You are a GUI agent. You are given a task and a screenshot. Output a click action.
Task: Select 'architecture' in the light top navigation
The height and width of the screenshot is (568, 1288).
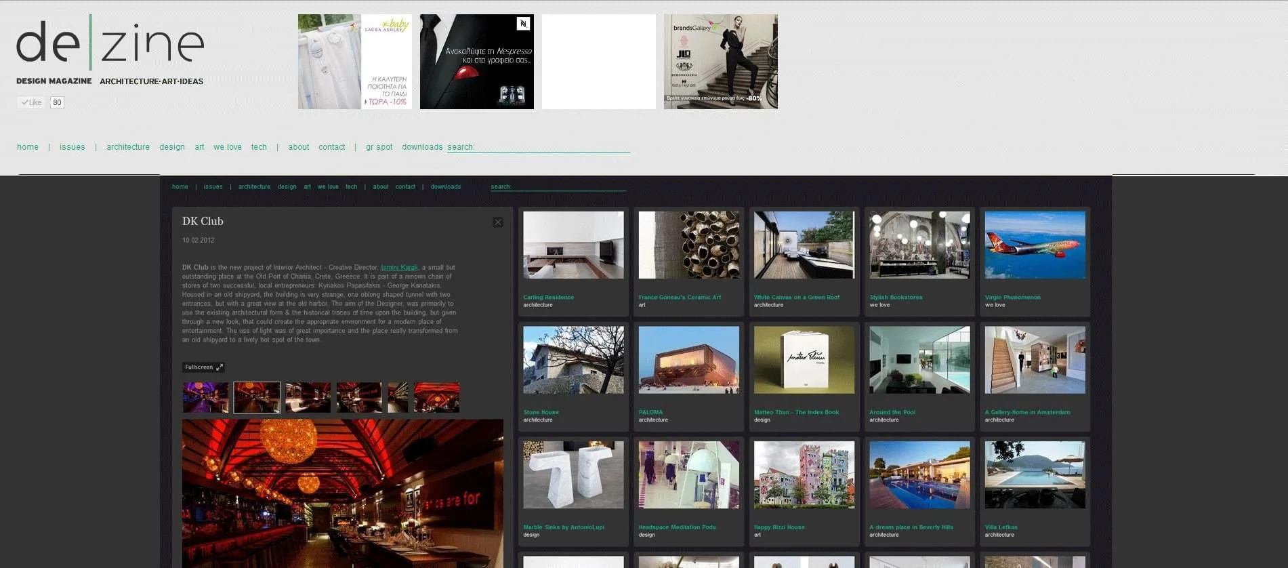(x=128, y=147)
